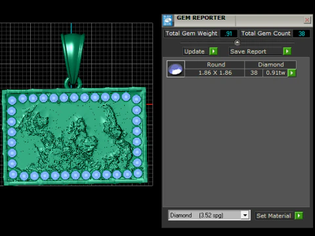The width and height of the screenshot is (315, 236).
Task: Click the 0.91tw weight cell
Action: tap(276, 73)
